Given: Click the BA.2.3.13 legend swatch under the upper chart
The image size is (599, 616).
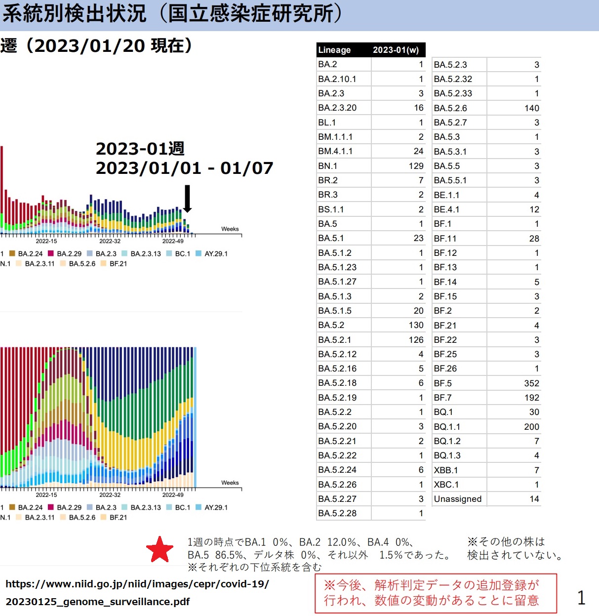Looking at the screenshot, I should 125,253.
